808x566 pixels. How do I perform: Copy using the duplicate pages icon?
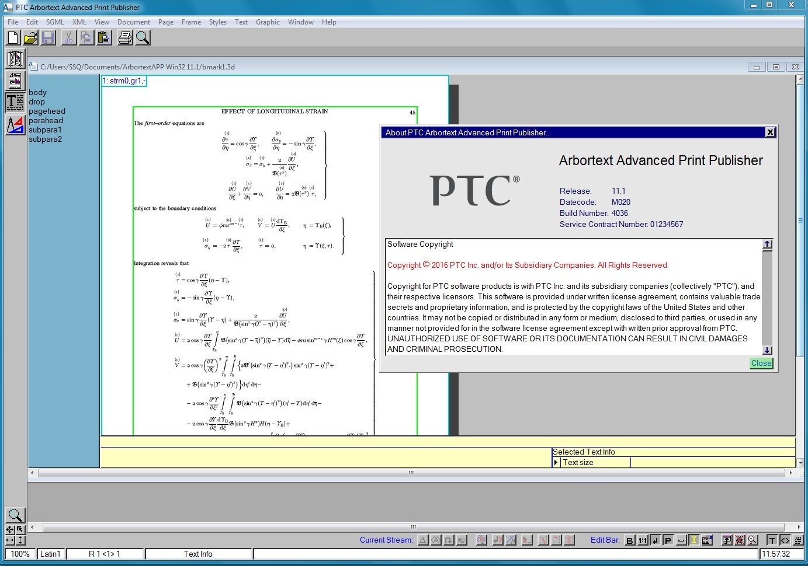coord(86,38)
